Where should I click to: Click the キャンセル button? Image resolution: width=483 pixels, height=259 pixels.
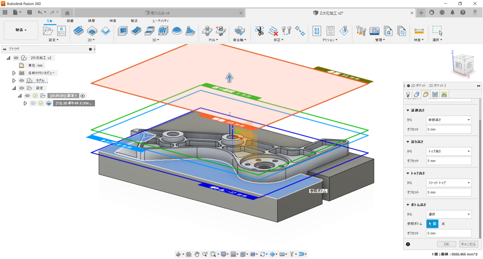click(x=468, y=244)
